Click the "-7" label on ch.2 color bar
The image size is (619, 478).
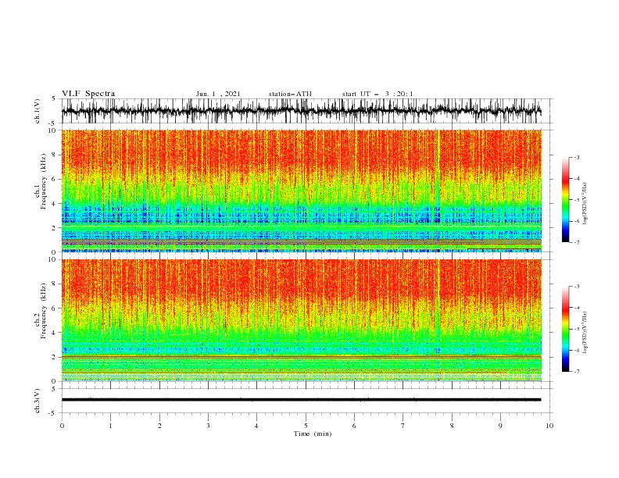click(x=577, y=372)
